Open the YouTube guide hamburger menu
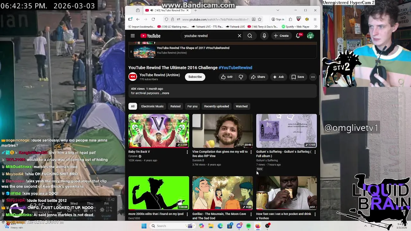Viewport: 411px width, 231px height. click(133, 36)
